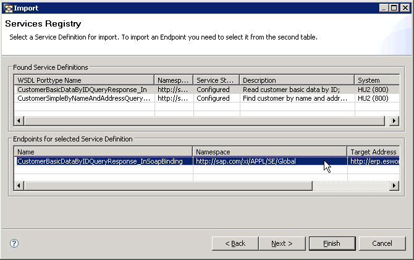Click the endpoints Namespace column header
Screen dimensions: 414x260
pyautogui.click(x=270, y=151)
